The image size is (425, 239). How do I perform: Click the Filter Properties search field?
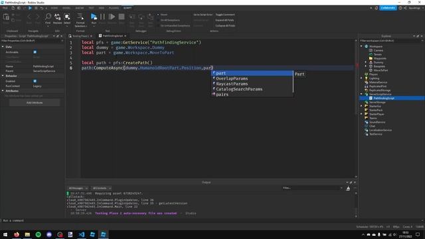32,40
